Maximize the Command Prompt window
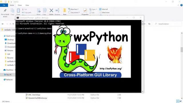 tap(134, 18)
